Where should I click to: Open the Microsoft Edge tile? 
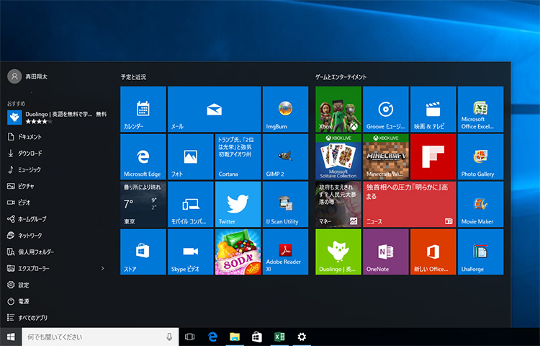143,156
